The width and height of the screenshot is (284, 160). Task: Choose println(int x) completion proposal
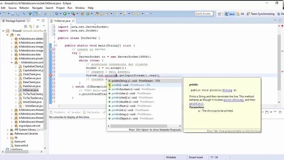click(x=144, y=110)
